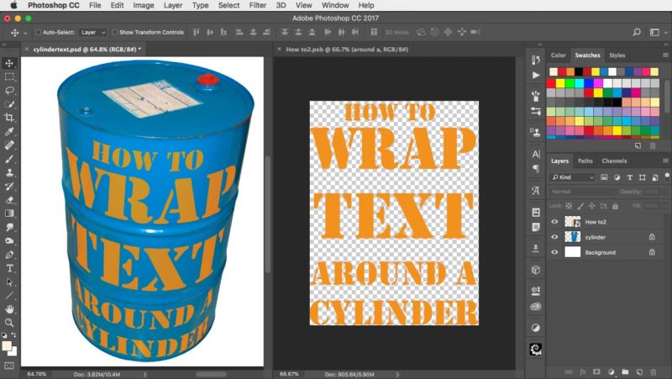Open the Filter menu
Viewport: 672px width, 379px height.
(x=257, y=5)
